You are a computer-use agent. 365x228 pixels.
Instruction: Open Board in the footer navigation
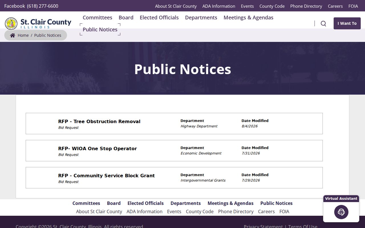click(114, 203)
